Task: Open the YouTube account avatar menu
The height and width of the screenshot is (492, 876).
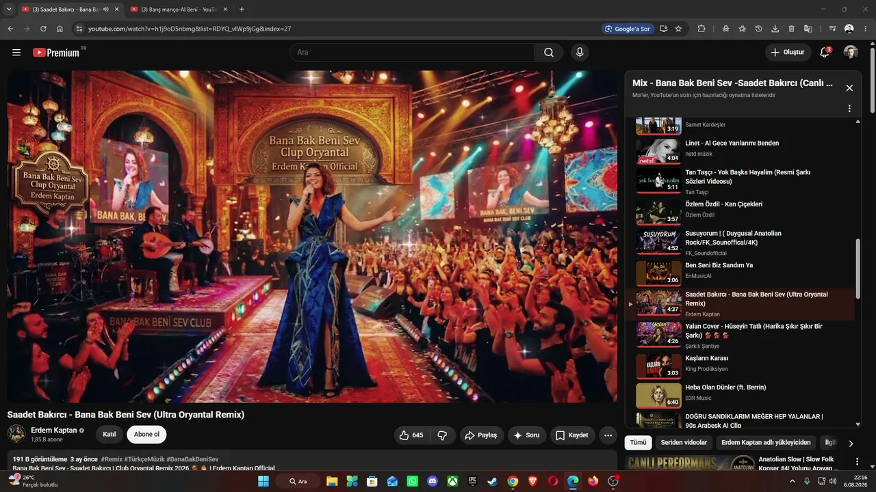Action: pyautogui.click(x=851, y=53)
